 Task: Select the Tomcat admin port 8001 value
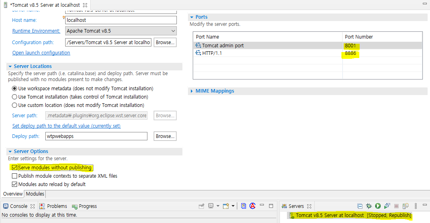(350, 46)
